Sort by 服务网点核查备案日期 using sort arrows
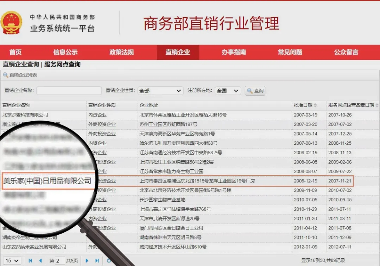The width and height of the screenshot is (380, 266). click(377, 105)
